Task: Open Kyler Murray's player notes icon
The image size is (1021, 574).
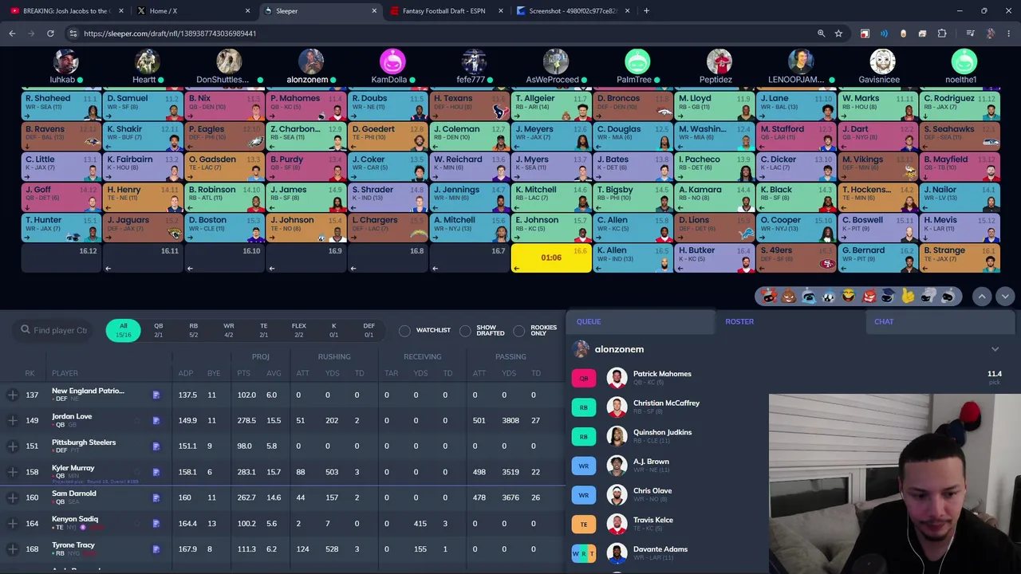Action: [x=156, y=472]
